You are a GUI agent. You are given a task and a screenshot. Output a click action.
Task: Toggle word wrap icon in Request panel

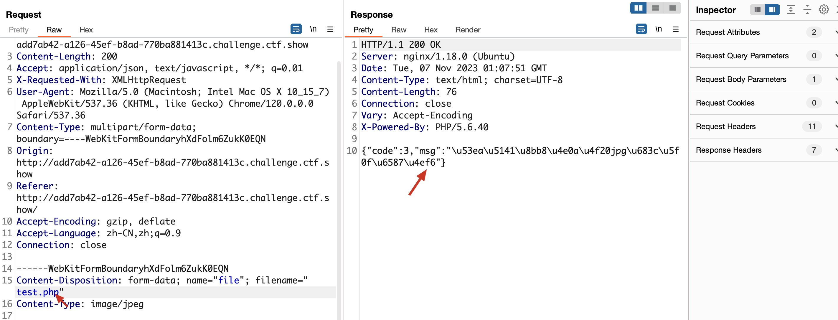coord(296,29)
